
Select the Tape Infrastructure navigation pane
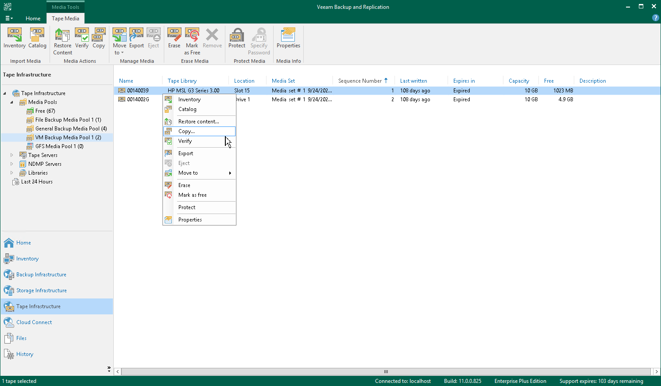click(57, 306)
